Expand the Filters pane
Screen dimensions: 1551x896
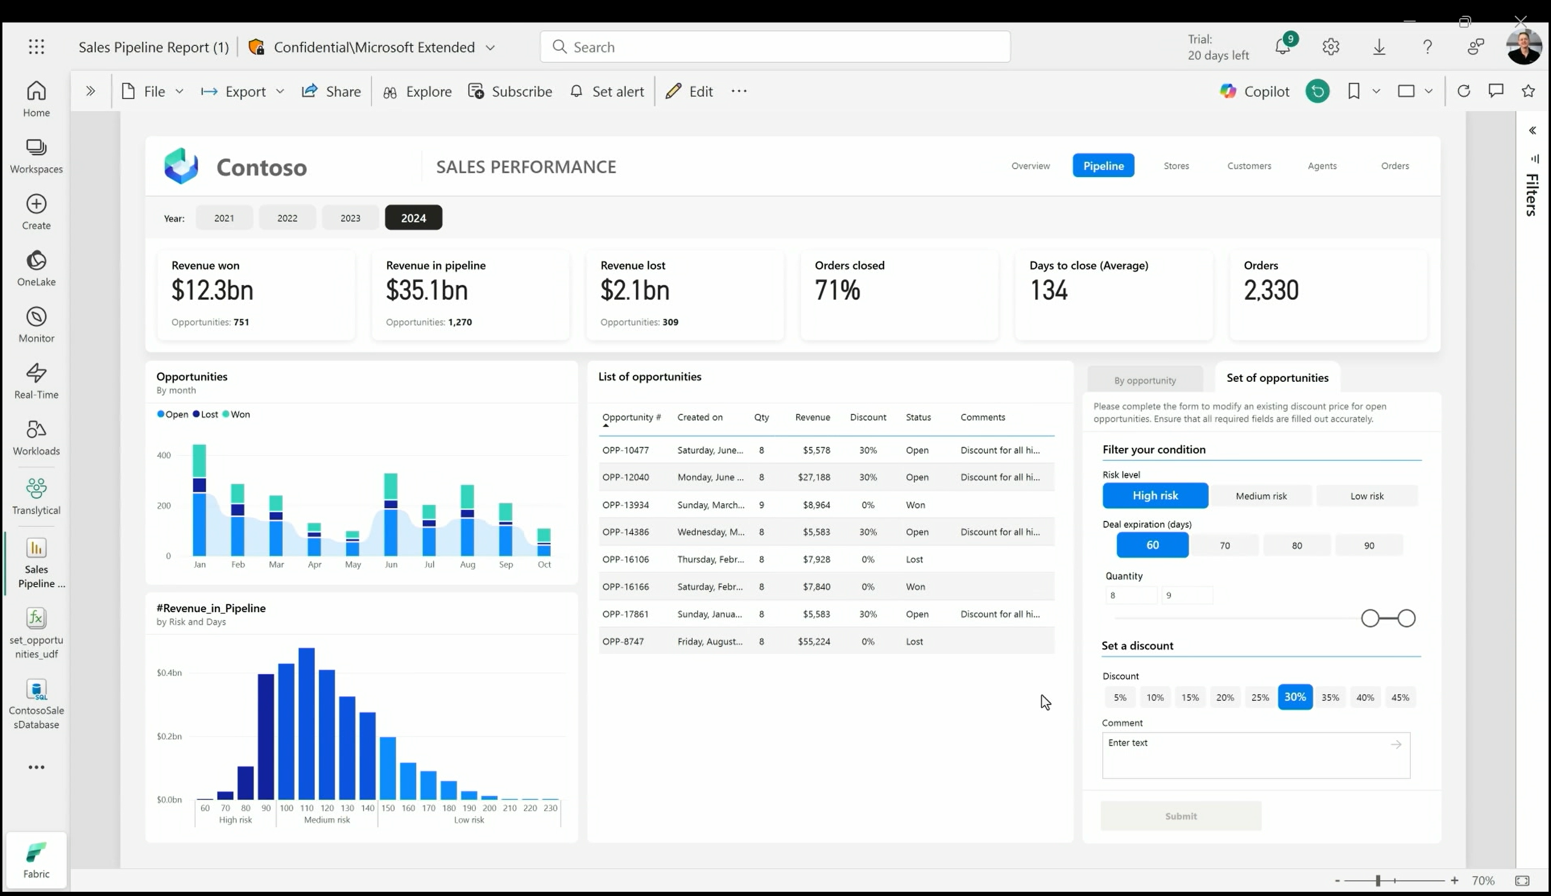coord(1532,131)
